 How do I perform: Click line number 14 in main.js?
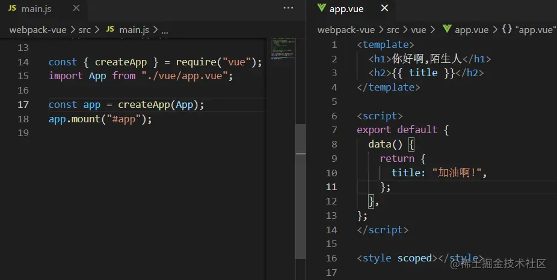23,62
